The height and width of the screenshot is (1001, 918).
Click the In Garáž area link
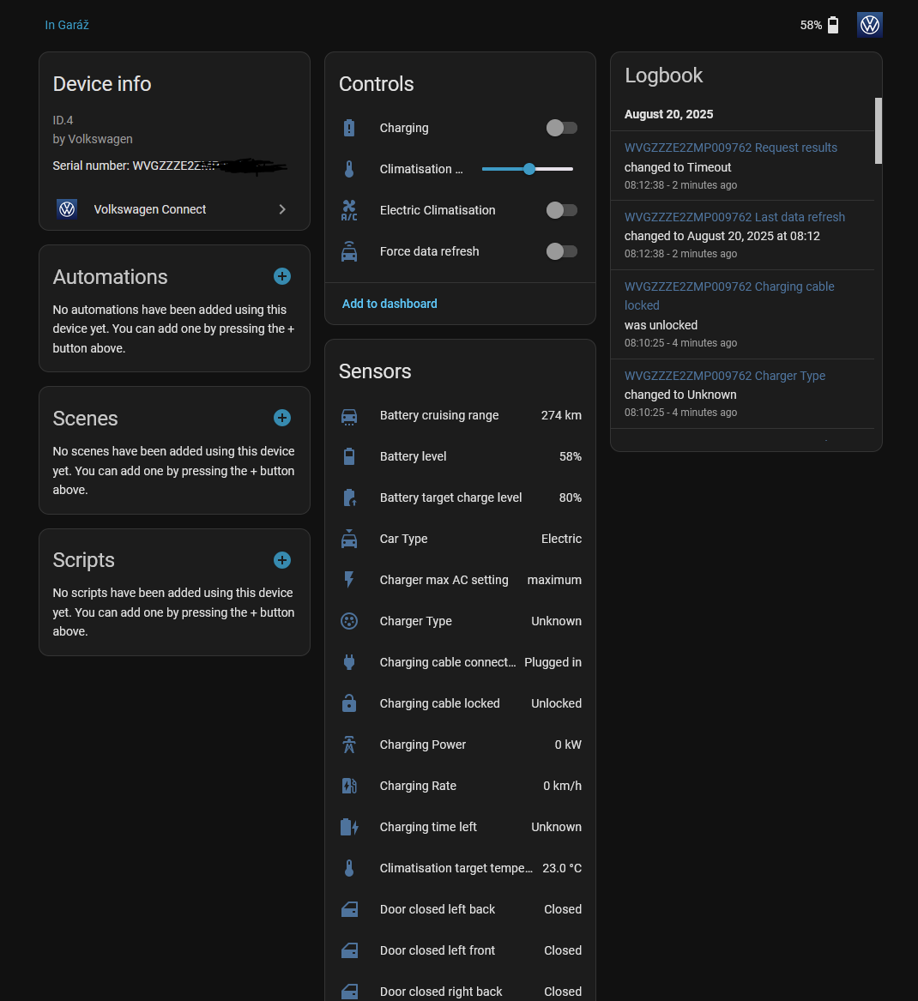[x=67, y=25]
